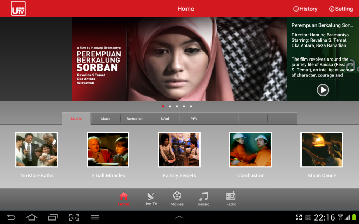Screen dimensions: 359x224
Task: Open Live TV from bottom navigation
Action: tap(150, 199)
